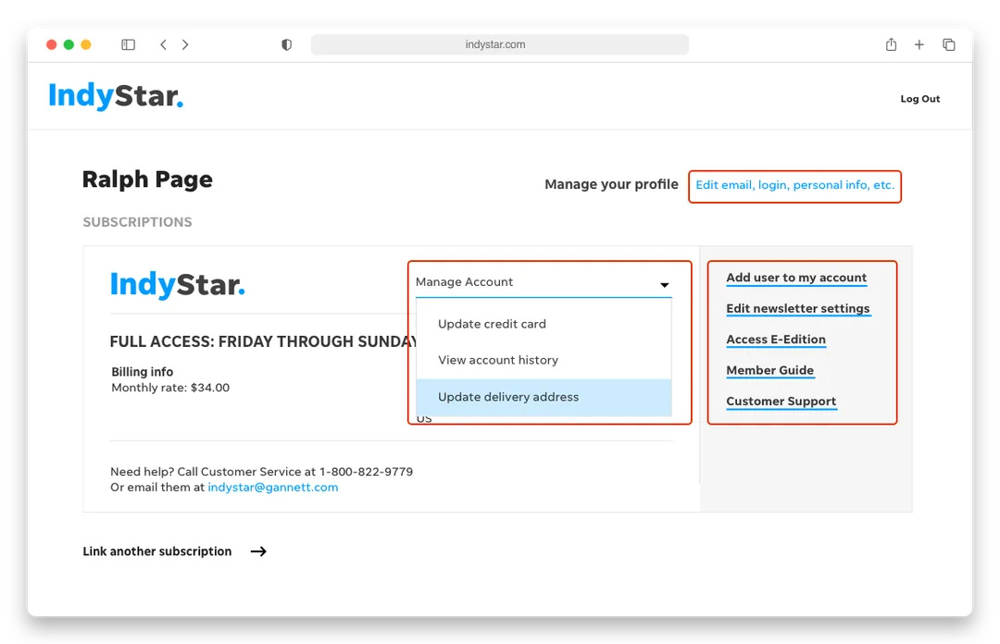
Task: Go forward with the browser forward arrow
Action: tap(185, 44)
